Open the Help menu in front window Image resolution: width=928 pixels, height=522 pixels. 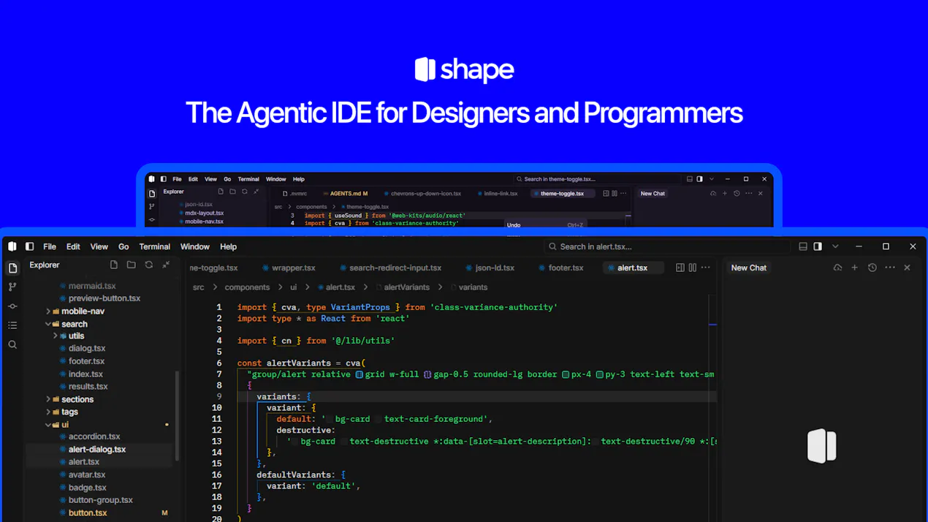[x=228, y=247]
